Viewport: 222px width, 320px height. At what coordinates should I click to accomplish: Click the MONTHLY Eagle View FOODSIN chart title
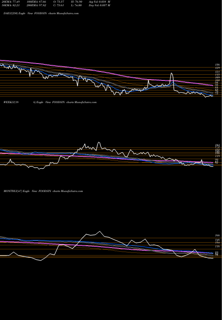click(43, 191)
